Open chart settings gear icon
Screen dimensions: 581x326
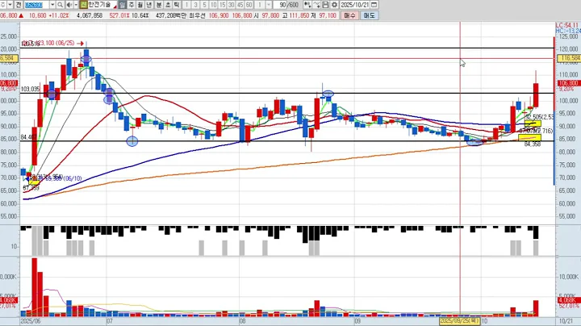[334, 5]
